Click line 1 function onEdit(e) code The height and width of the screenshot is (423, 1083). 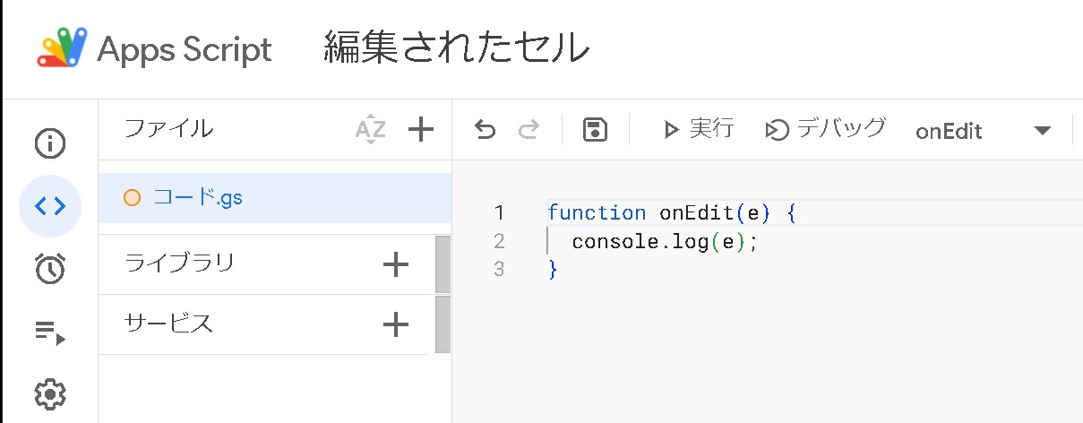click(671, 213)
